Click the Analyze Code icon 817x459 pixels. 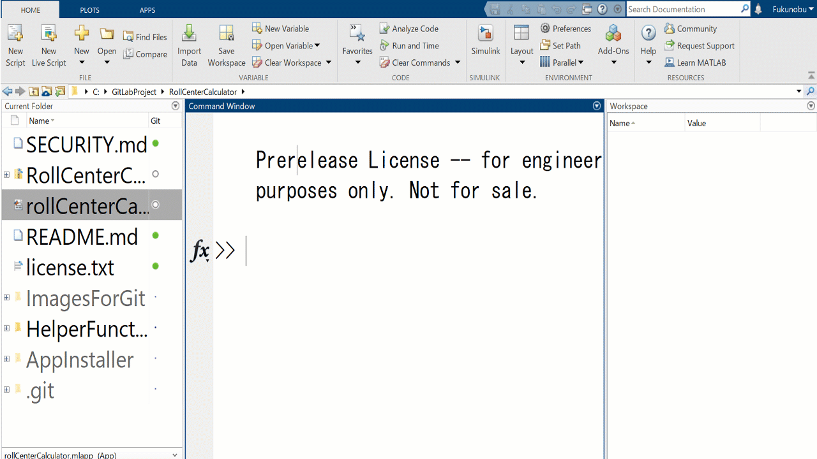tap(385, 29)
